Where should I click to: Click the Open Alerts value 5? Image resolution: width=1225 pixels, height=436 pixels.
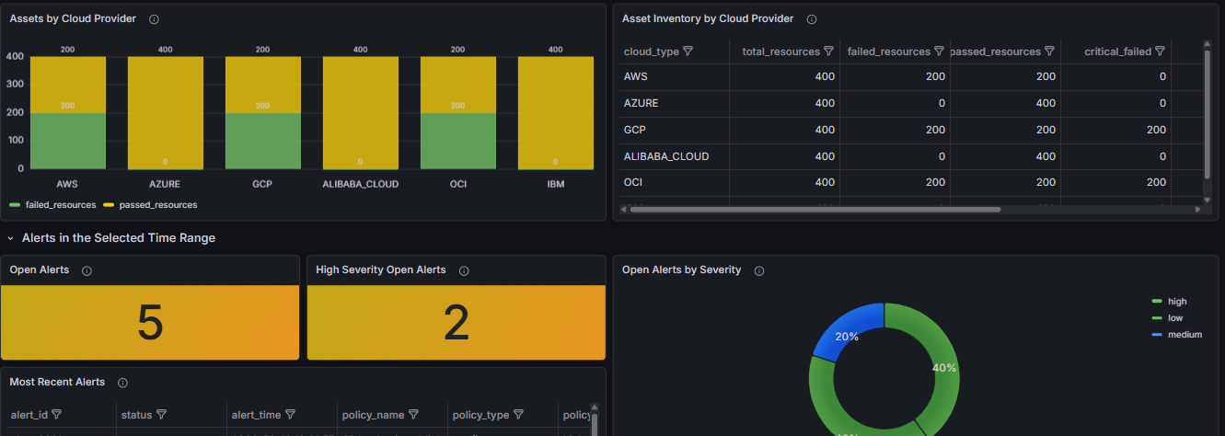point(150,323)
